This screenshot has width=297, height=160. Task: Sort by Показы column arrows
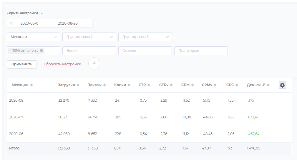[x=104, y=85]
